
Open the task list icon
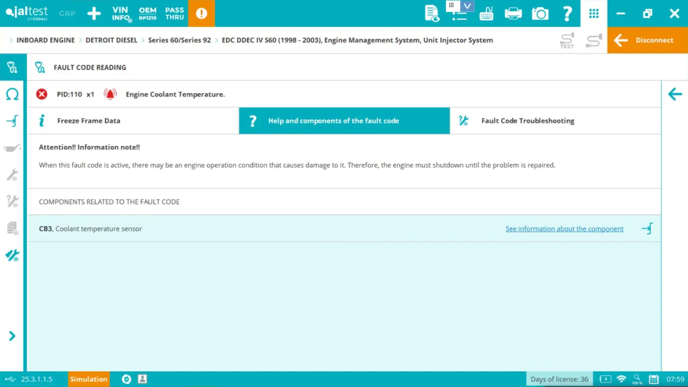[459, 16]
